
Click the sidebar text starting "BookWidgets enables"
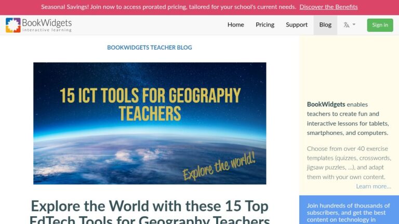tap(348, 119)
